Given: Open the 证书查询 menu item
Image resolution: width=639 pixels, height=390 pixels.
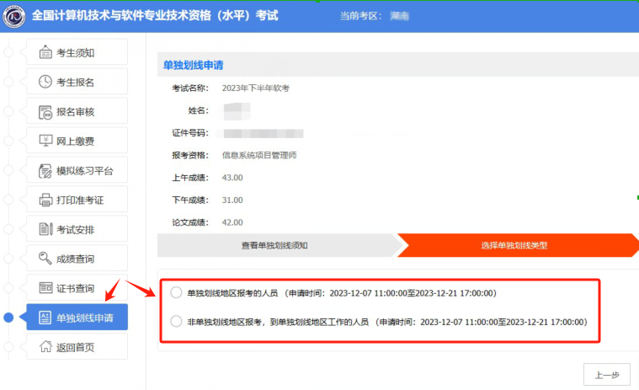Looking at the screenshot, I should pyautogui.click(x=76, y=288).
